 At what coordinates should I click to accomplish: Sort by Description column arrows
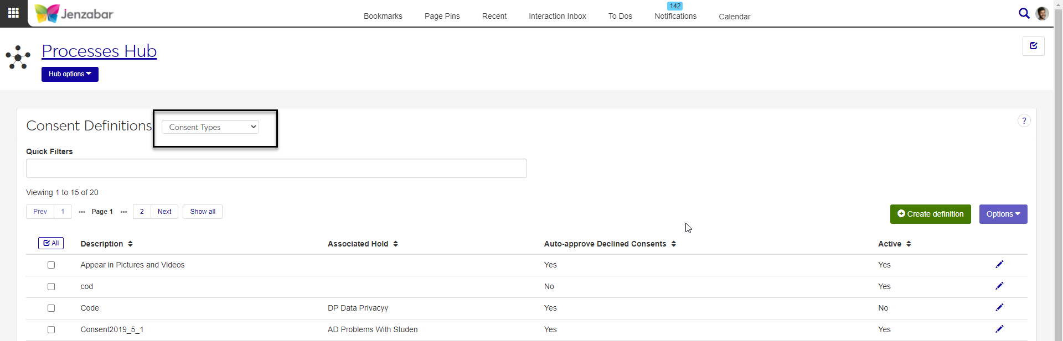pos(130,244)
